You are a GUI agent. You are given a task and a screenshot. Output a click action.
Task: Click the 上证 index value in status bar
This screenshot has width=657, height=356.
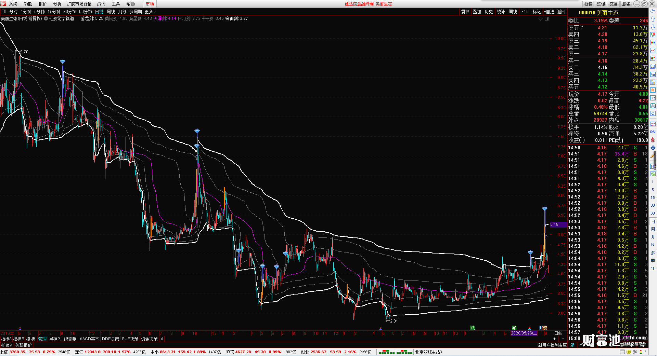[x=17, y=352]
